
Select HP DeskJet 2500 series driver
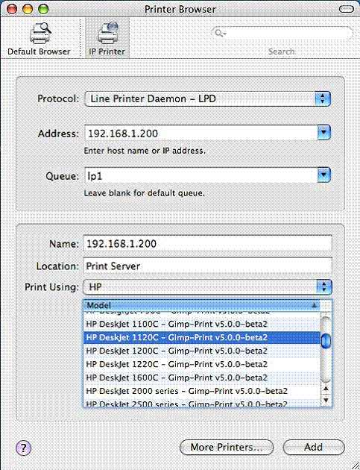coord(201,404)
